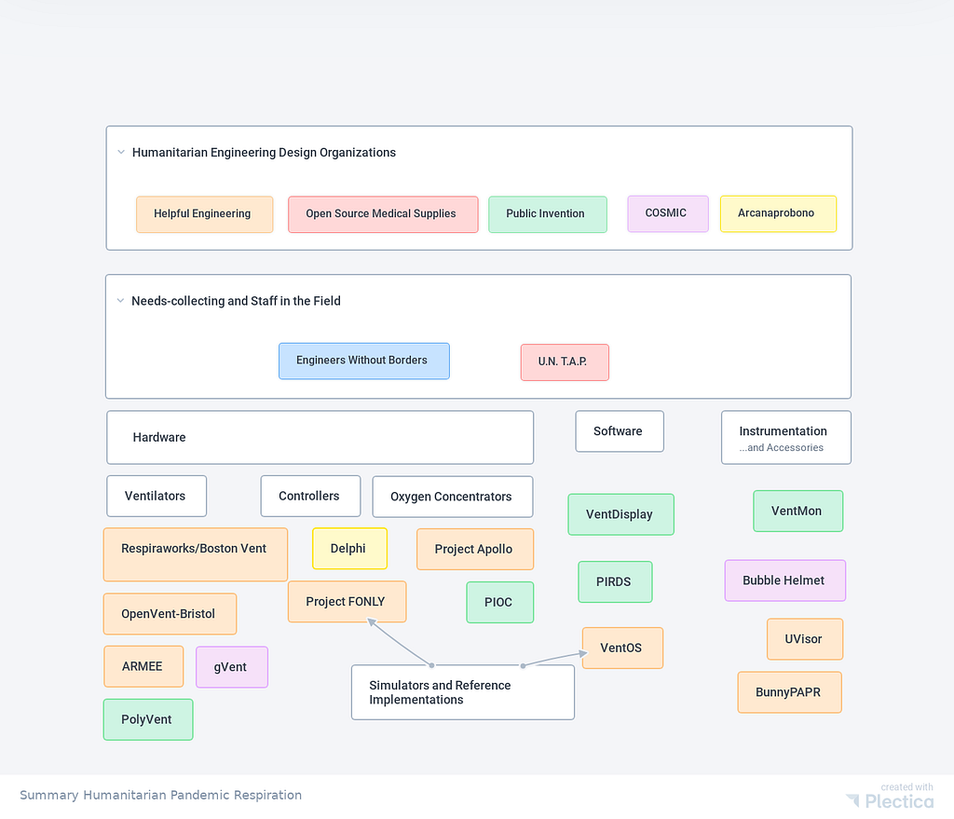954x819 pixels.
Task: Select the purple COSMIC card
Action: pos(668,213)
